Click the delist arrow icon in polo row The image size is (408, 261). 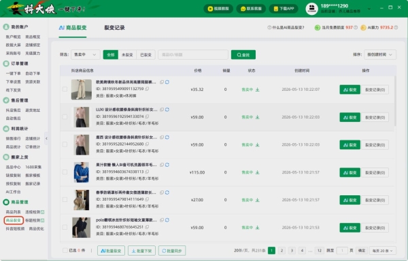257,228
